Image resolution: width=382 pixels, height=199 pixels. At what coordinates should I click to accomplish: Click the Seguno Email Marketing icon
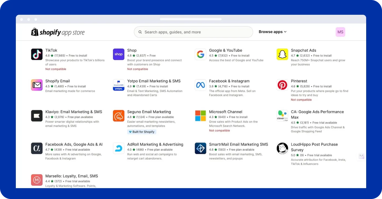(118, 116)
